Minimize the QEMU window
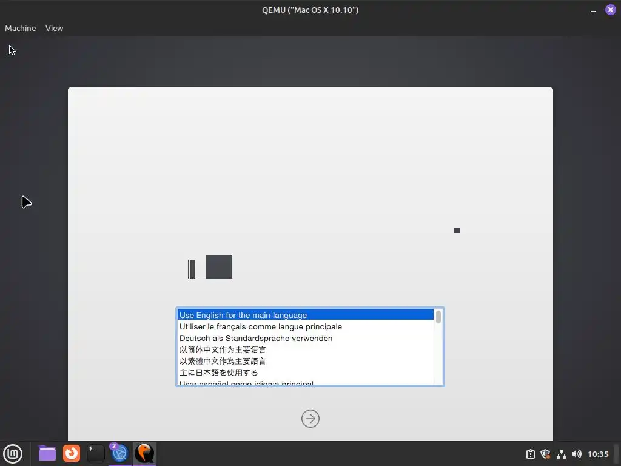 click(x=593, y=11)
